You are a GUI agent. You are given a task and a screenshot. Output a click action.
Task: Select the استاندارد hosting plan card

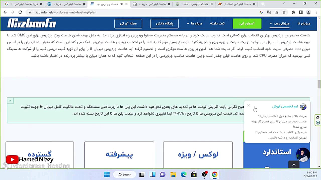coord(277,155)
